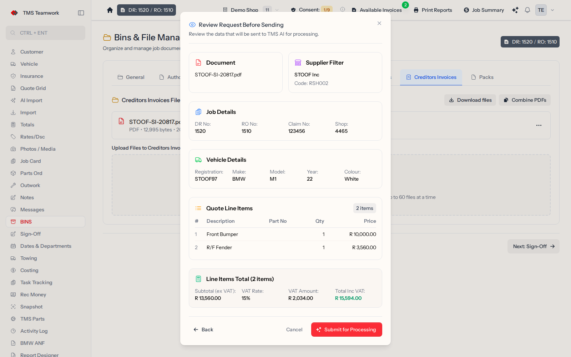Expand the Demo Shop dropdown chevron

(x=277, y=10)
